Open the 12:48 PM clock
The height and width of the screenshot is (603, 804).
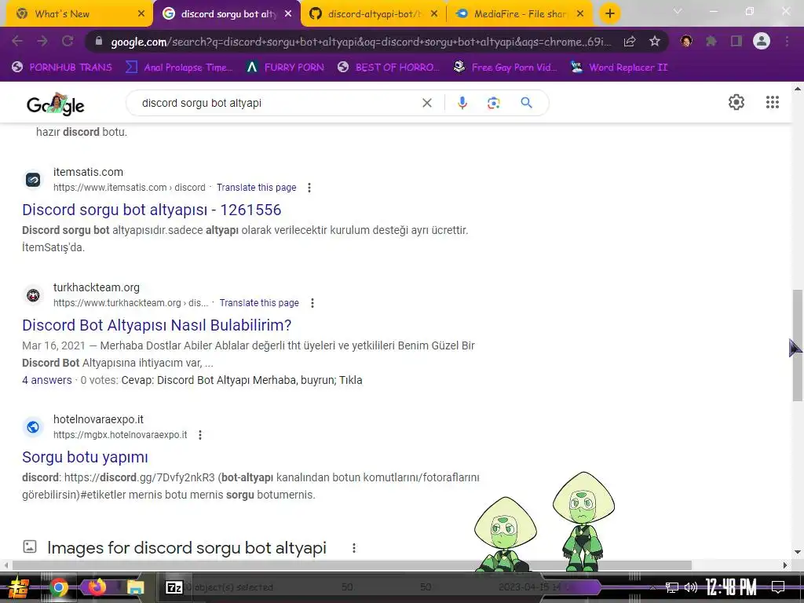click(x=731, y=587)
